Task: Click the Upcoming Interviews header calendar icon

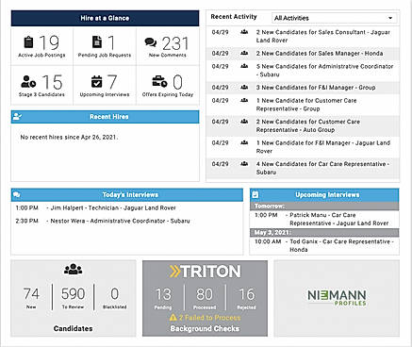Action: coord(255,194)
